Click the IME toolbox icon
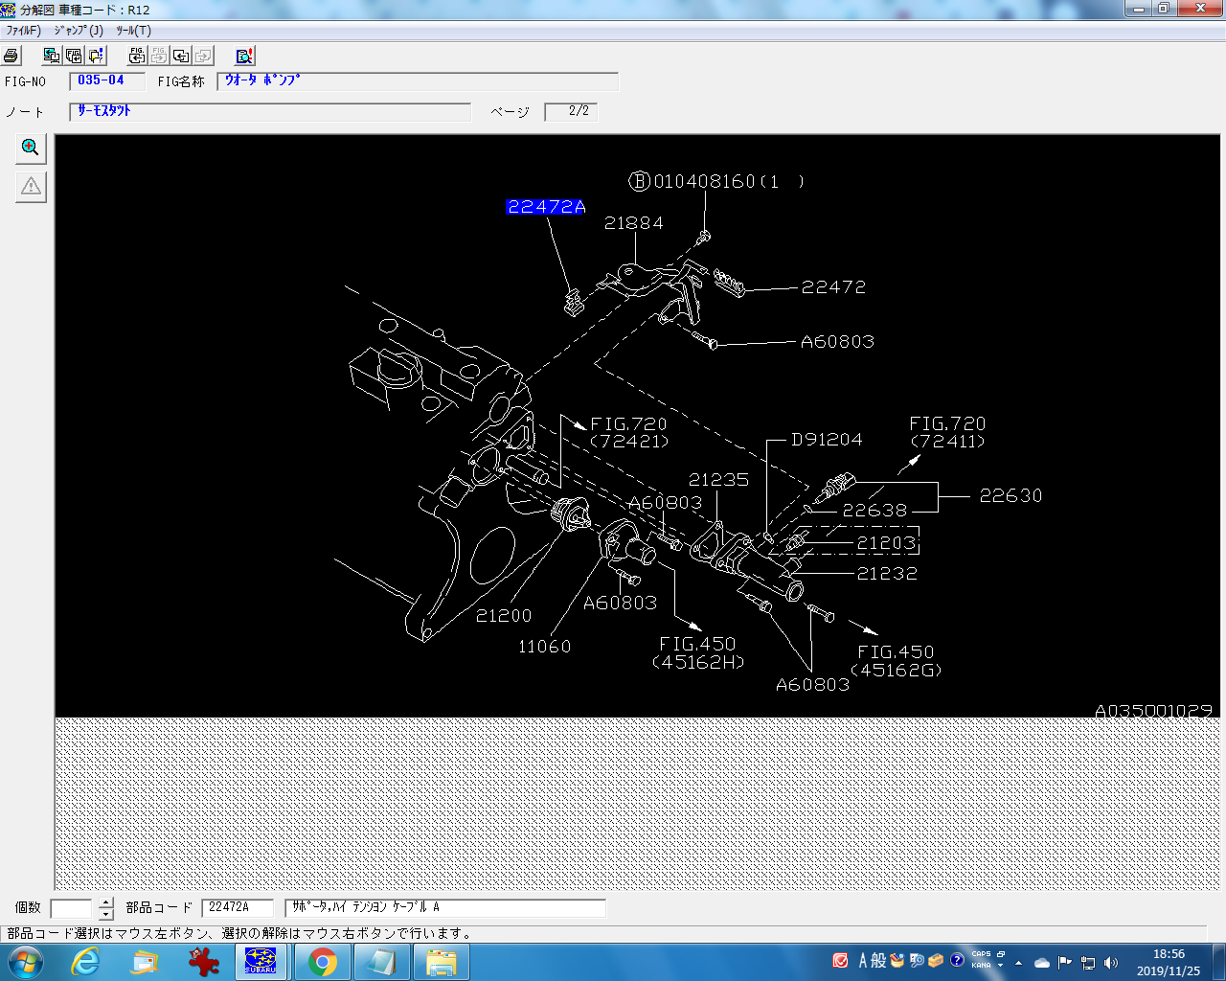The height and width of the screenshot is (981, 1226). pyautogui.click(x=937, y=960)
